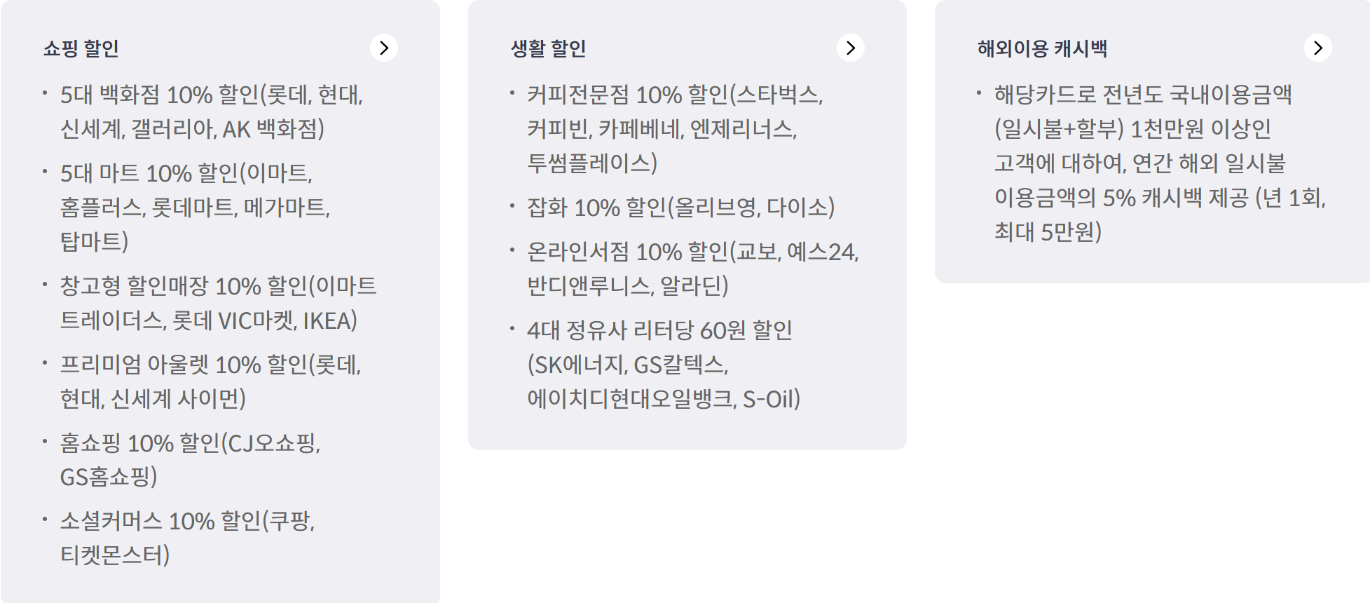Select the 창고형 할인매장 10% 할인 entry

point(217,303)
